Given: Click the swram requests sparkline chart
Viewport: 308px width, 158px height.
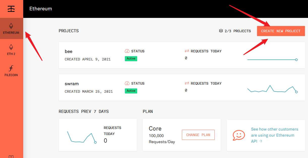Looking at the screenshot, I should click(272, 89).
